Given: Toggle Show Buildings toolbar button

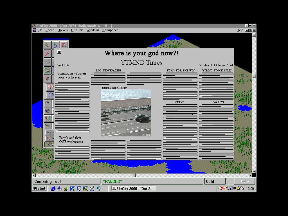Looking at the screenshot, I should [x=49, y=132].
